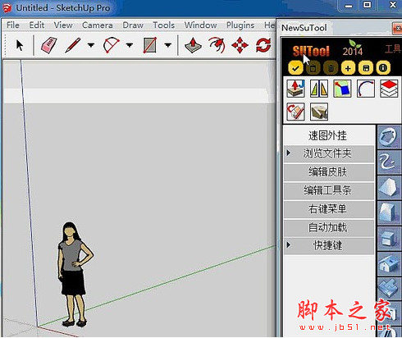Click the house sidebar icon
Screen dimensions: 402x338
[x=390, y=263]
